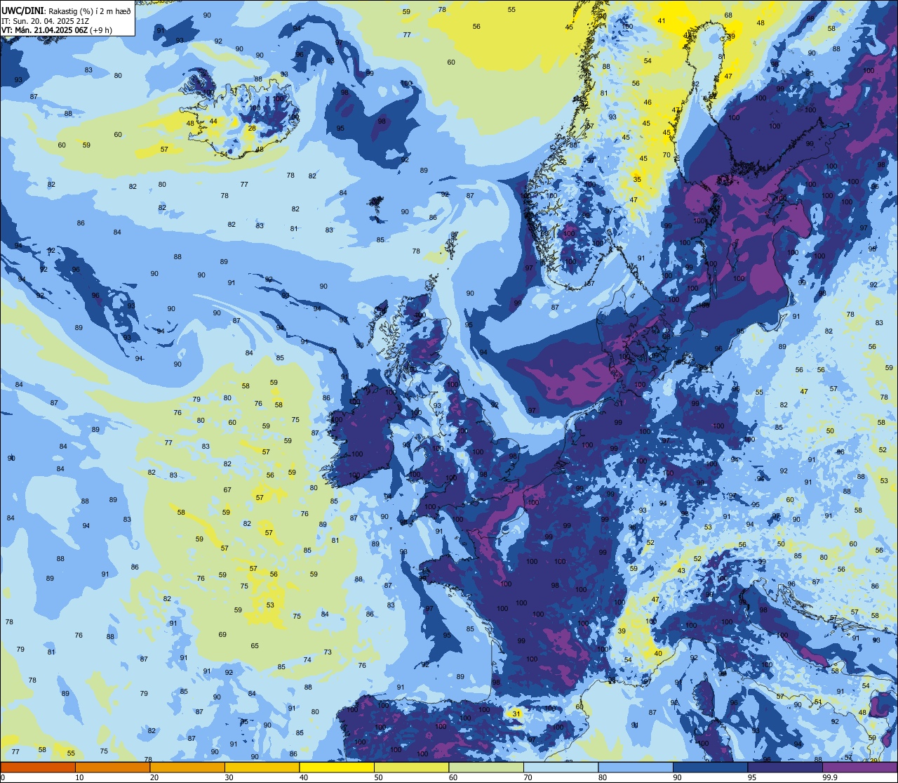Click the 80–90% medium blue legend swatch

(636, 768)
